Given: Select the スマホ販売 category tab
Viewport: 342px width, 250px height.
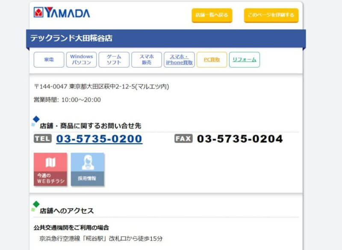Looking at the screenshot, I should [x=147, y=59].
